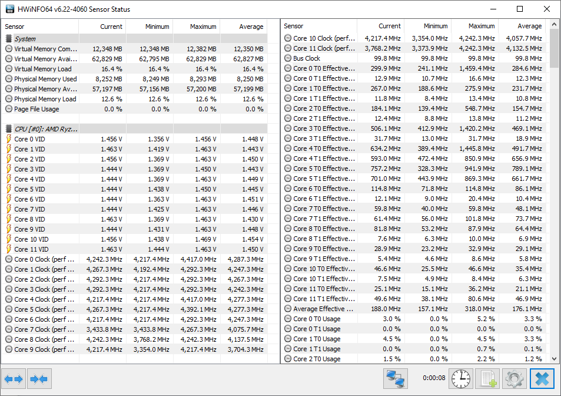561x396 pixels.
Task: Click the HWiNFO64 title bar app icon
Action: (9, 9)
